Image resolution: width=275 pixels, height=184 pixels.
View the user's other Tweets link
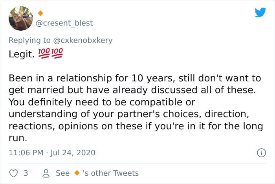pos(97,173)
